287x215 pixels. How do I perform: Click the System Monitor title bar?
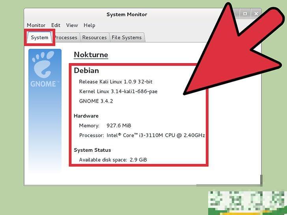[x=127, y=15]
